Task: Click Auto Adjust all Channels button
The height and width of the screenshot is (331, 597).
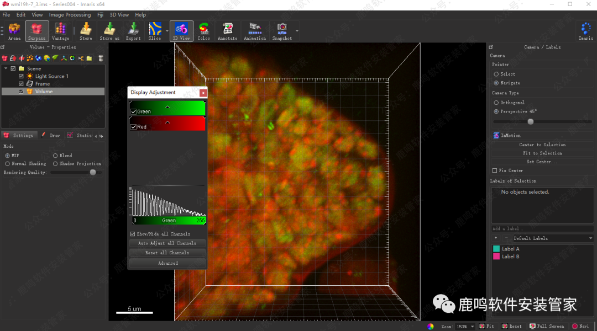Action: 167,243
